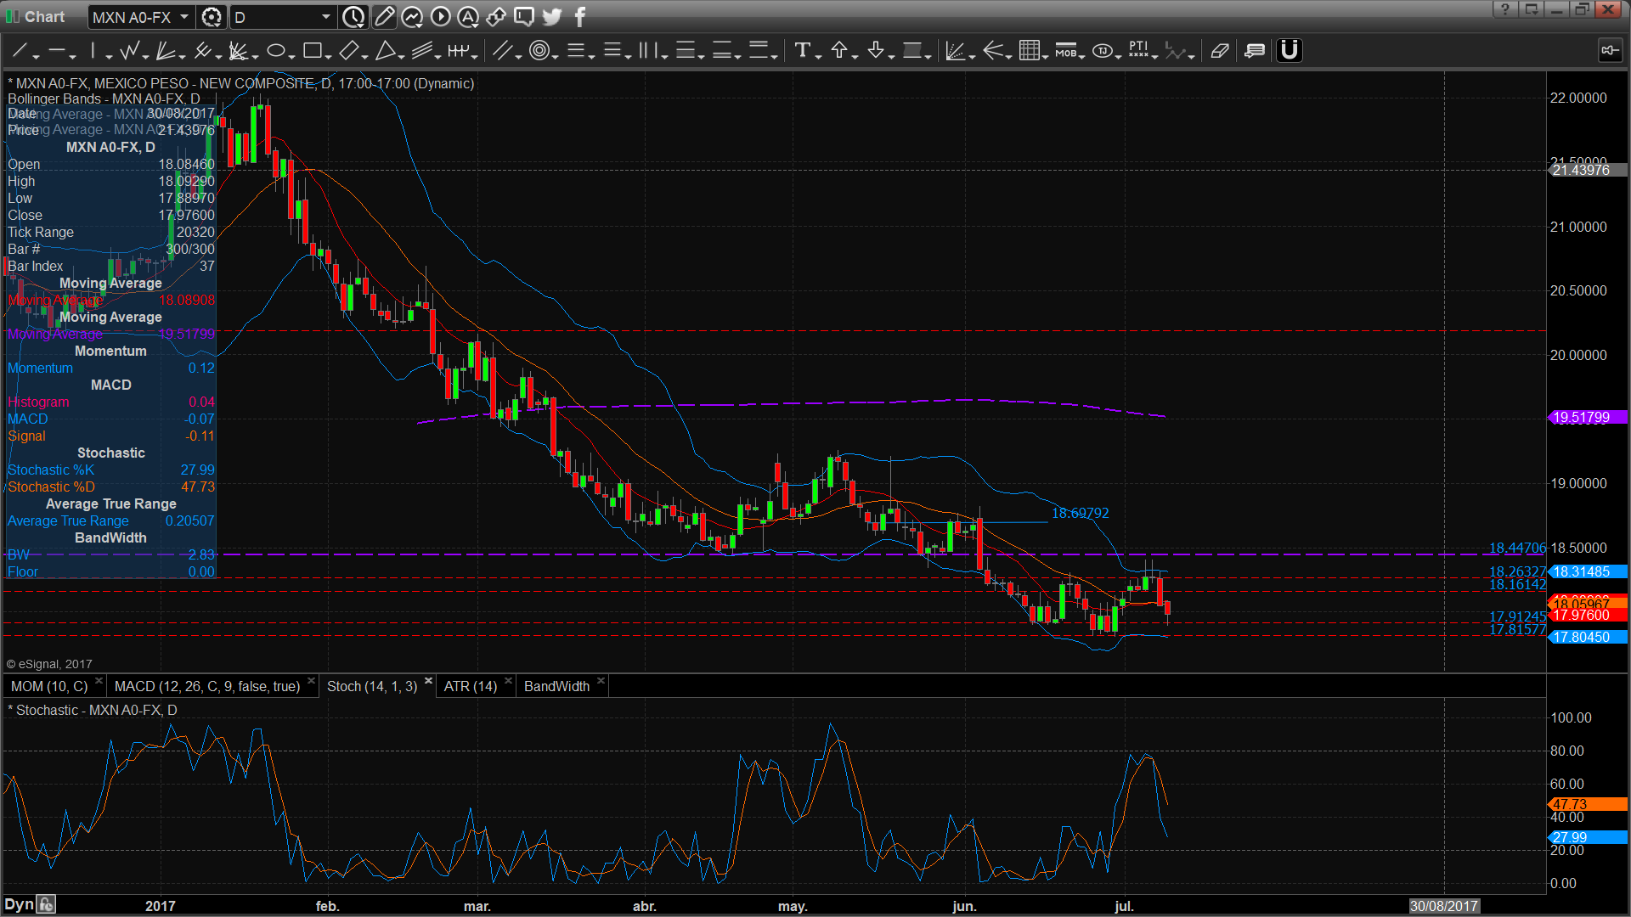Open the line comments tool
Viewport: 1631px width, 917px height.
1255,51
